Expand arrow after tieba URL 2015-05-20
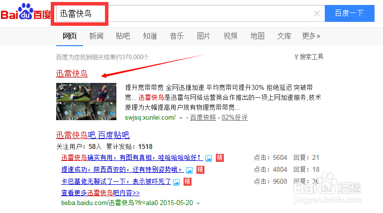This screenshot has height=213, width=383. [198, 203]
